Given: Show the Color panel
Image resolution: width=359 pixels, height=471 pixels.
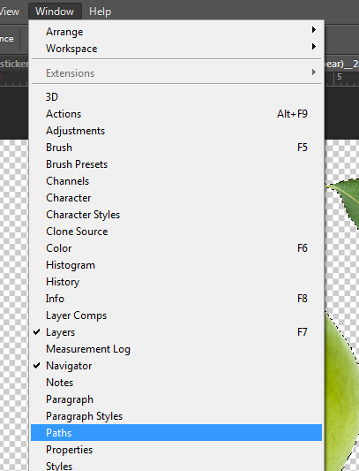Looking at the screenshot, I should click(176, 248).
